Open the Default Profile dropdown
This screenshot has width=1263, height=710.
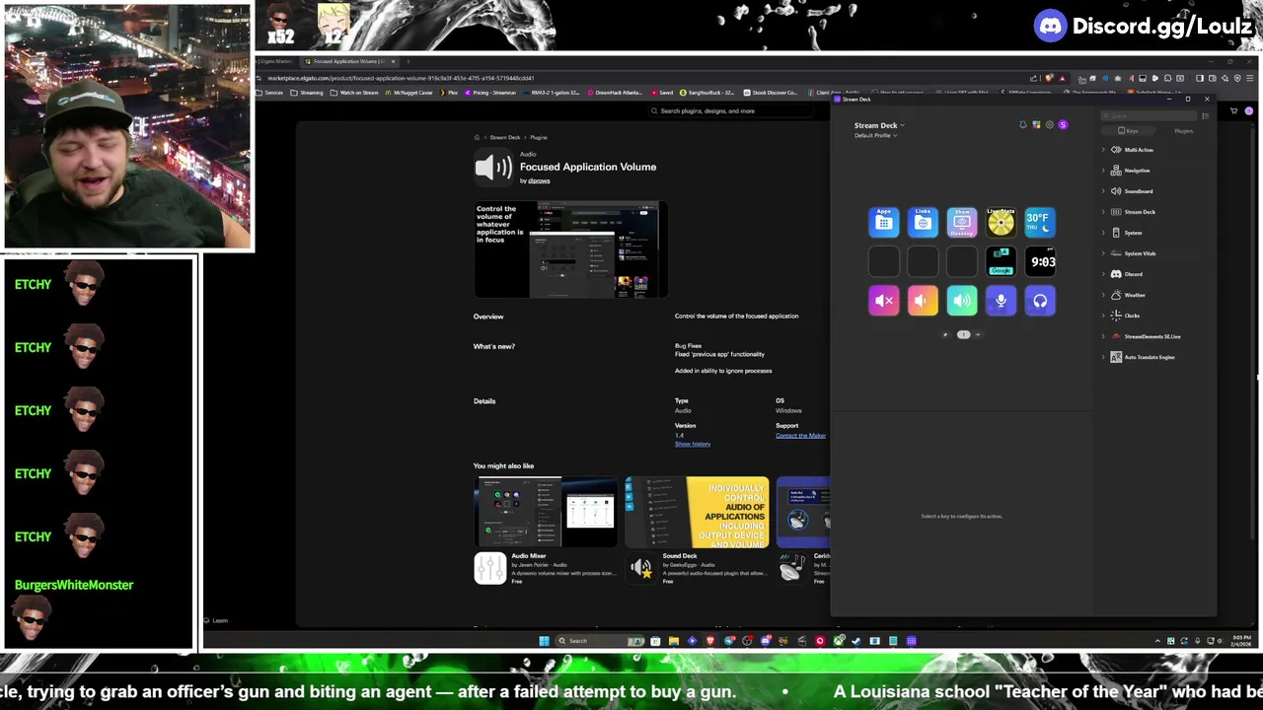(x=875, y=135)
